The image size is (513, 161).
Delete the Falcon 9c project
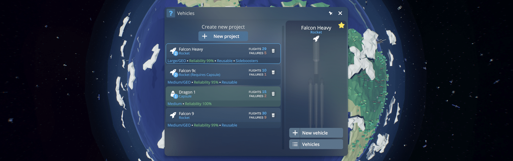pyautogui.click(x=273, y=72)
